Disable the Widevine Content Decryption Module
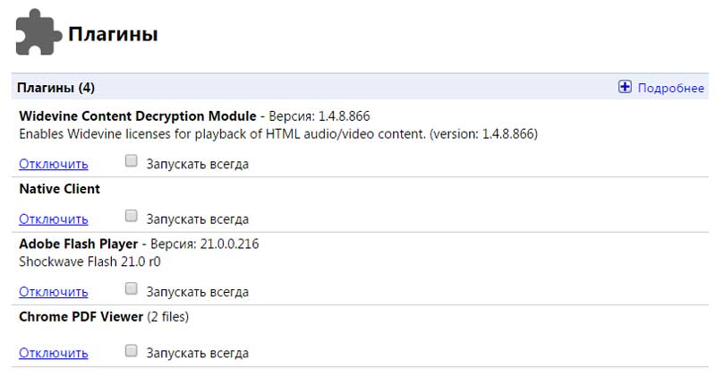This screenshot has height=386, width=716. [54, 164]
